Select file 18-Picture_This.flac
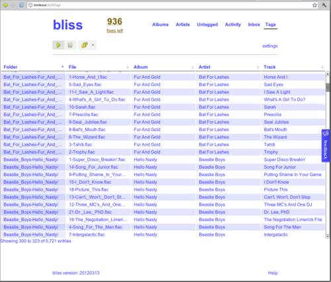This screenshot has width=331, height=282. coord(99,189)
